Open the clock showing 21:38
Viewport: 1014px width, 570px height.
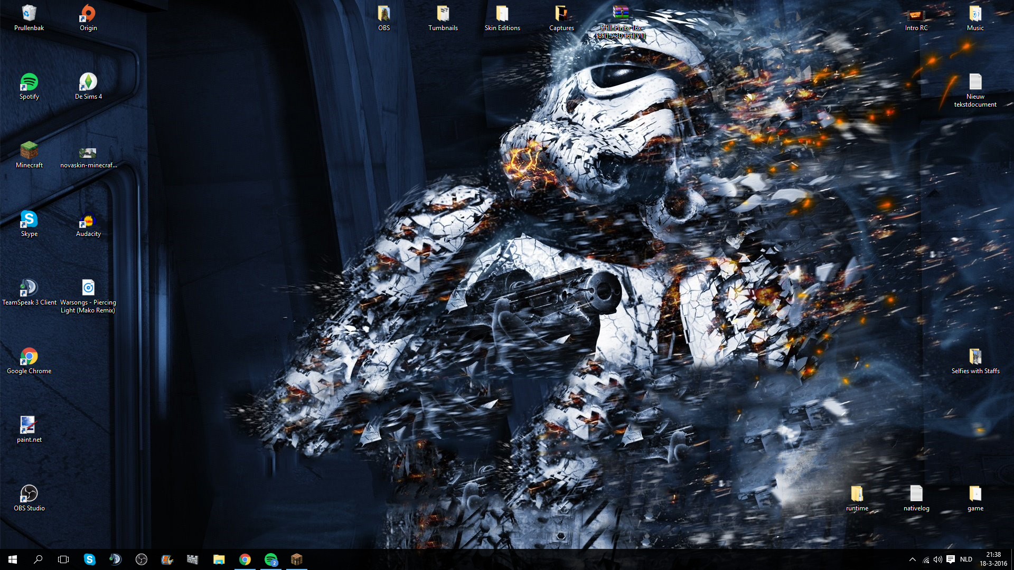[x=993, y=559]
